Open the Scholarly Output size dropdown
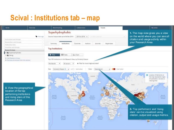Image resolution: width=174 pixels, height=130 pixels. point(61,69)
